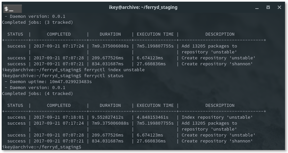This screenshot has width=288, height=153.
Task: Close the ferryd_staging terminal window
Action: (279, 7)
